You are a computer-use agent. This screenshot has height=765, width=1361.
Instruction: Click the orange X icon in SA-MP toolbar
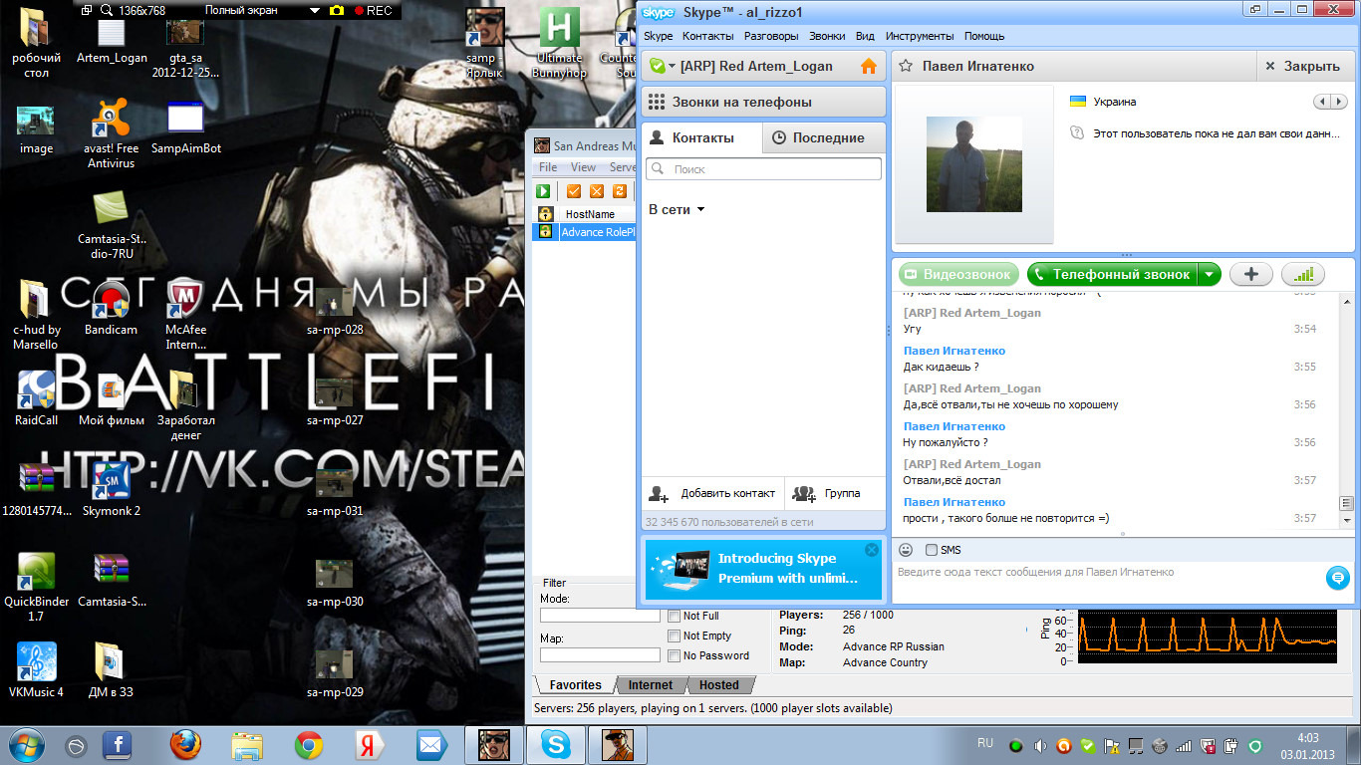(597, 191)
